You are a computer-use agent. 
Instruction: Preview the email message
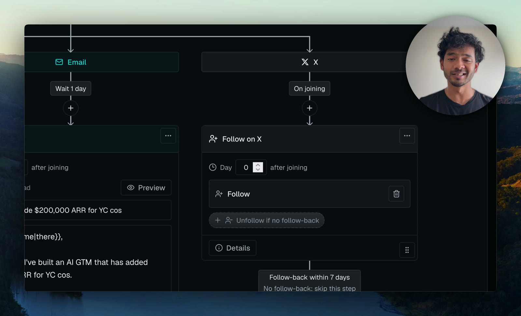[146, 188]
